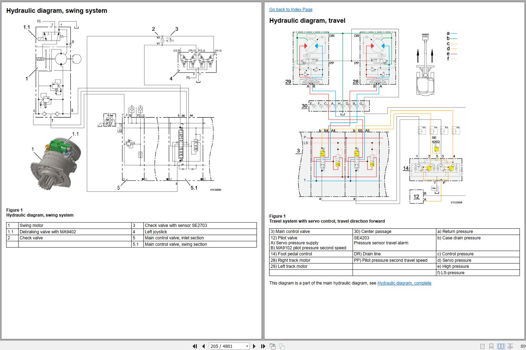The image size is (526, 350).
Task: Enable continuous scrolling page view
Action: 491,346
